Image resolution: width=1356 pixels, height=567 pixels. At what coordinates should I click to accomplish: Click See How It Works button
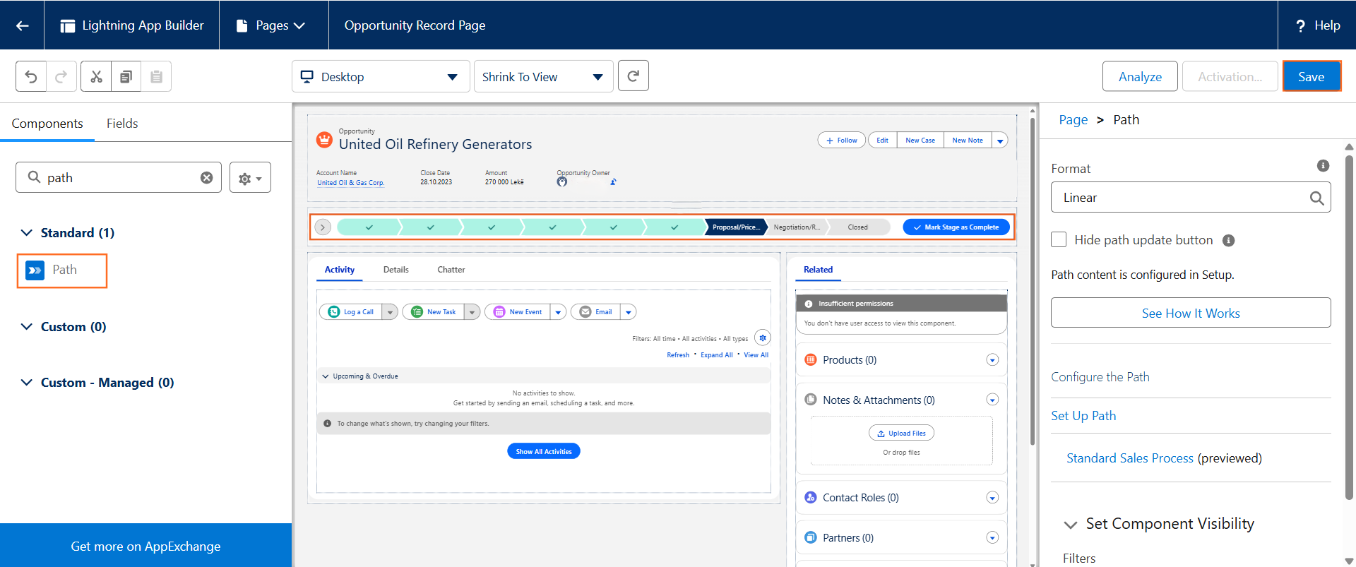click(1191, 313)
